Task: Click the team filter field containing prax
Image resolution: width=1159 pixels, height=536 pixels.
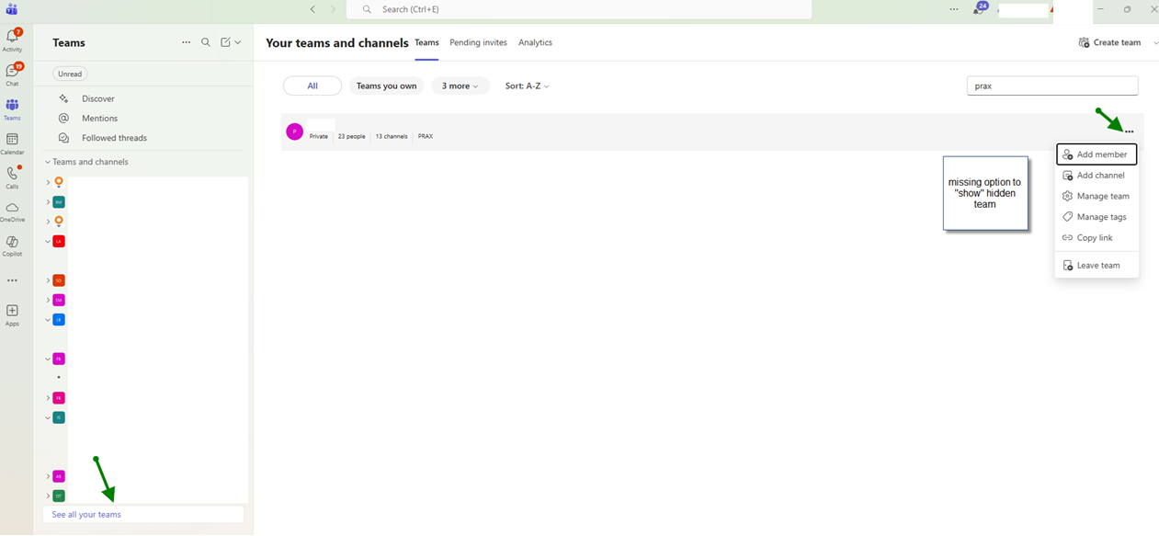Action: (1052, 86)
